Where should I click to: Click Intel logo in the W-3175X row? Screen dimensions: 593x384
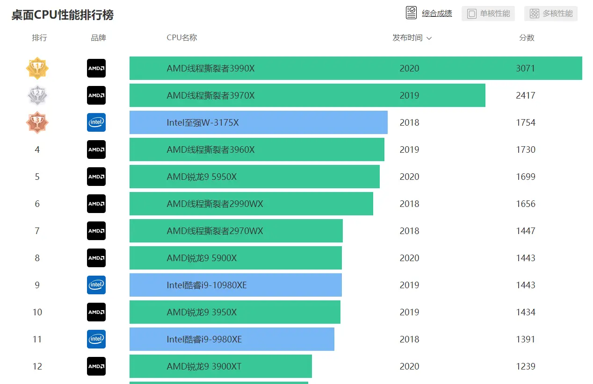click(96, 122)
